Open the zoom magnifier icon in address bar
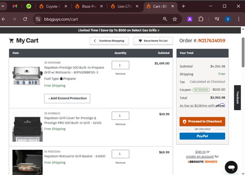This screenshot has width=245, height=175. click(x=165, y=19)
